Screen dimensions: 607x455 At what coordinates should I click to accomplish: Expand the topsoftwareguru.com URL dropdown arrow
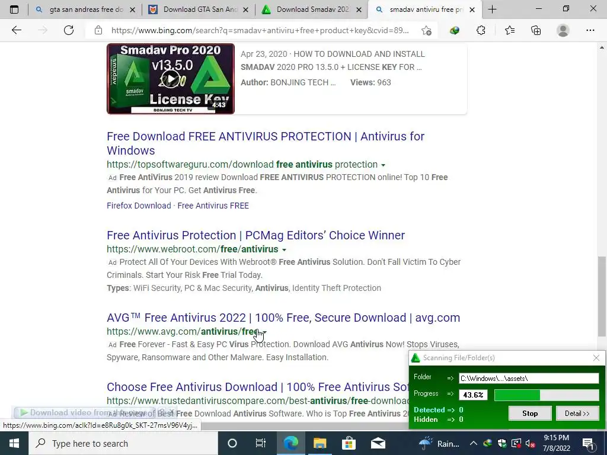384,165
